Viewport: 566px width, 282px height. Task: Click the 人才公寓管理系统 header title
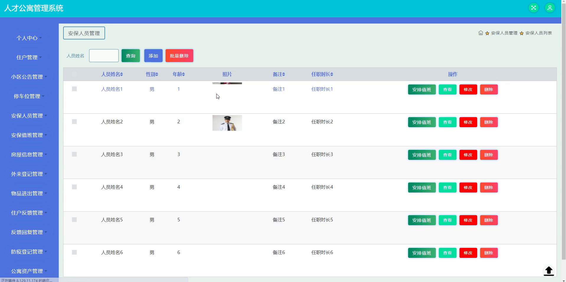34,8
